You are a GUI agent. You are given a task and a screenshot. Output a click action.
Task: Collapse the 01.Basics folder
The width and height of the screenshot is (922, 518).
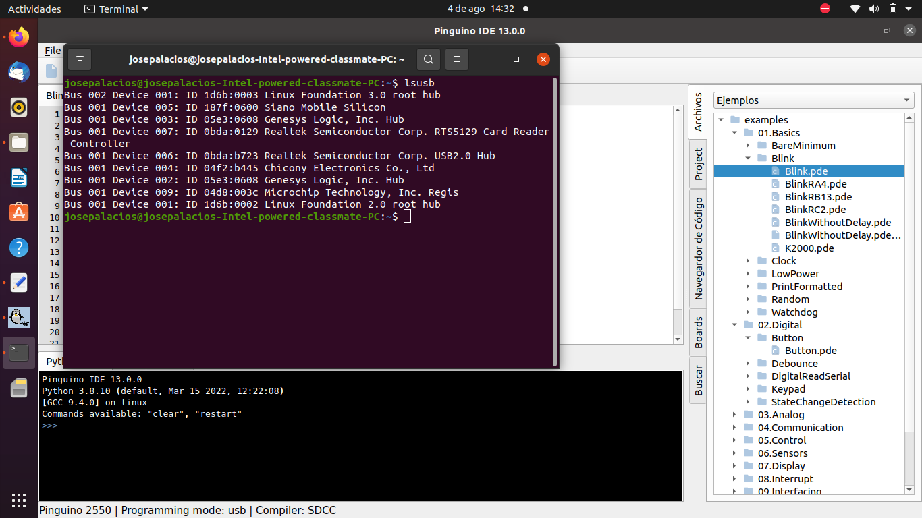pos(734,133)
